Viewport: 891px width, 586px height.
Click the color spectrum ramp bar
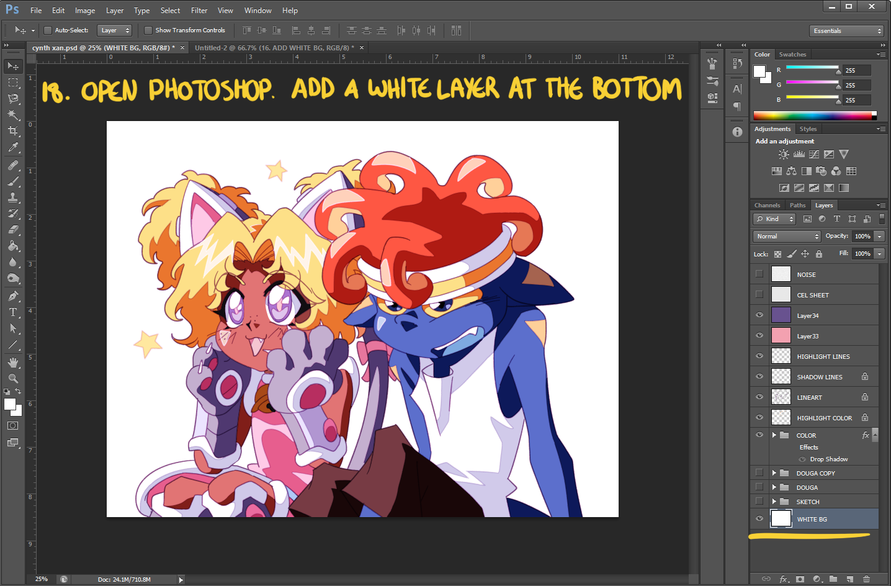tap(813, 115)
